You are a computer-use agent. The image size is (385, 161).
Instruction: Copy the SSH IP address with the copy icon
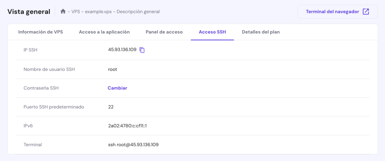(x=142, y=50)
